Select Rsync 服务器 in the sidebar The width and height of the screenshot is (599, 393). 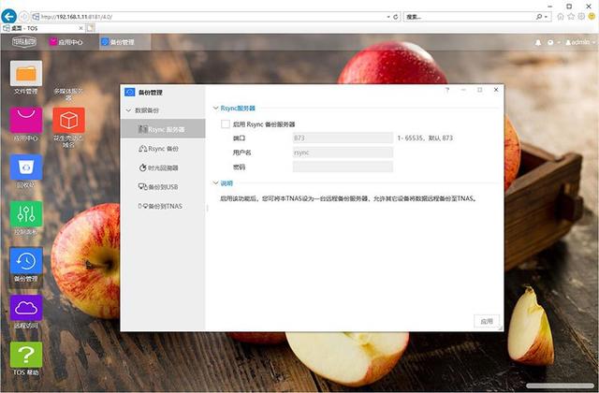163,129
